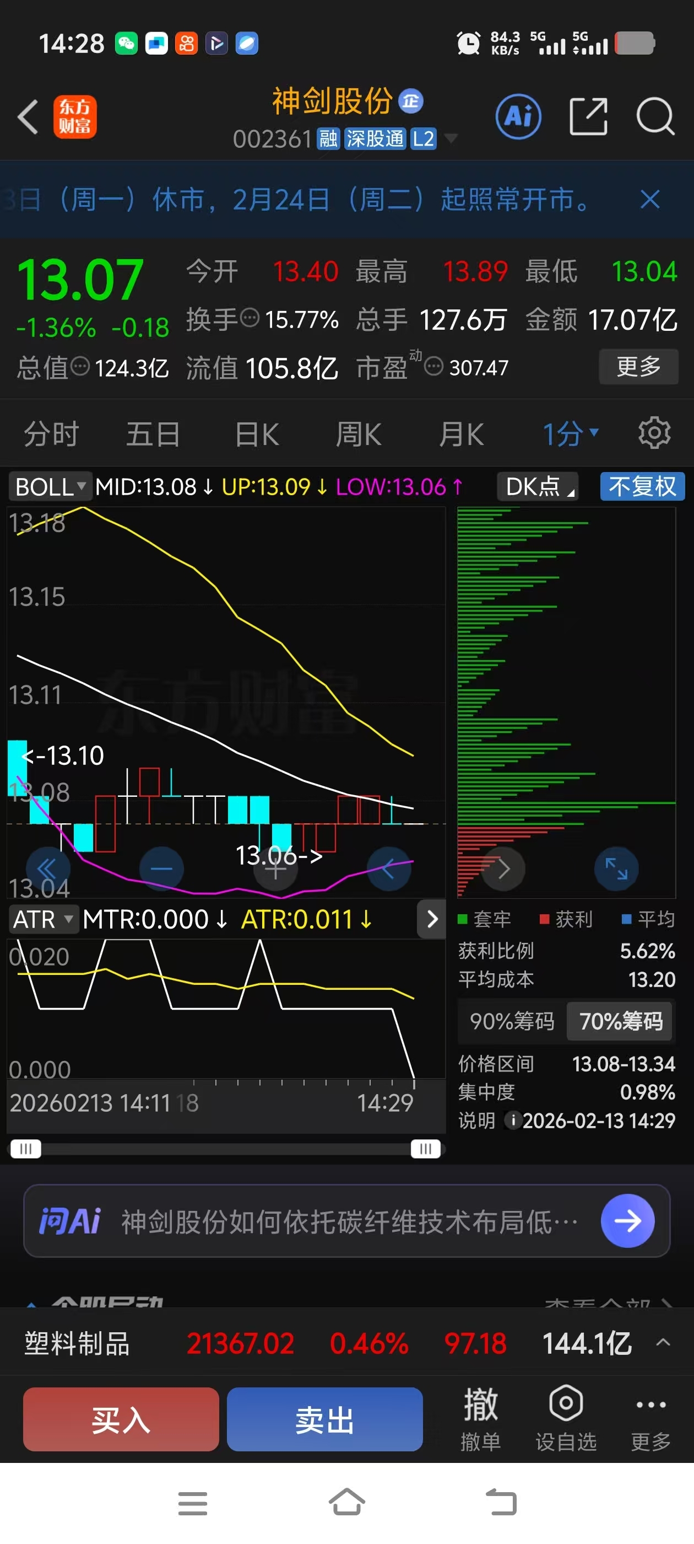This screenshot has height=1544, width=694.
Task: Tap the 13.07 current price
Action: (80, 280)
